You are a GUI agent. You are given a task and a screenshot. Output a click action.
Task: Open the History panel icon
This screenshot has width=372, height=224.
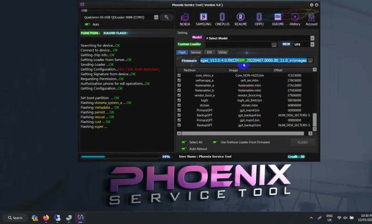295,19
